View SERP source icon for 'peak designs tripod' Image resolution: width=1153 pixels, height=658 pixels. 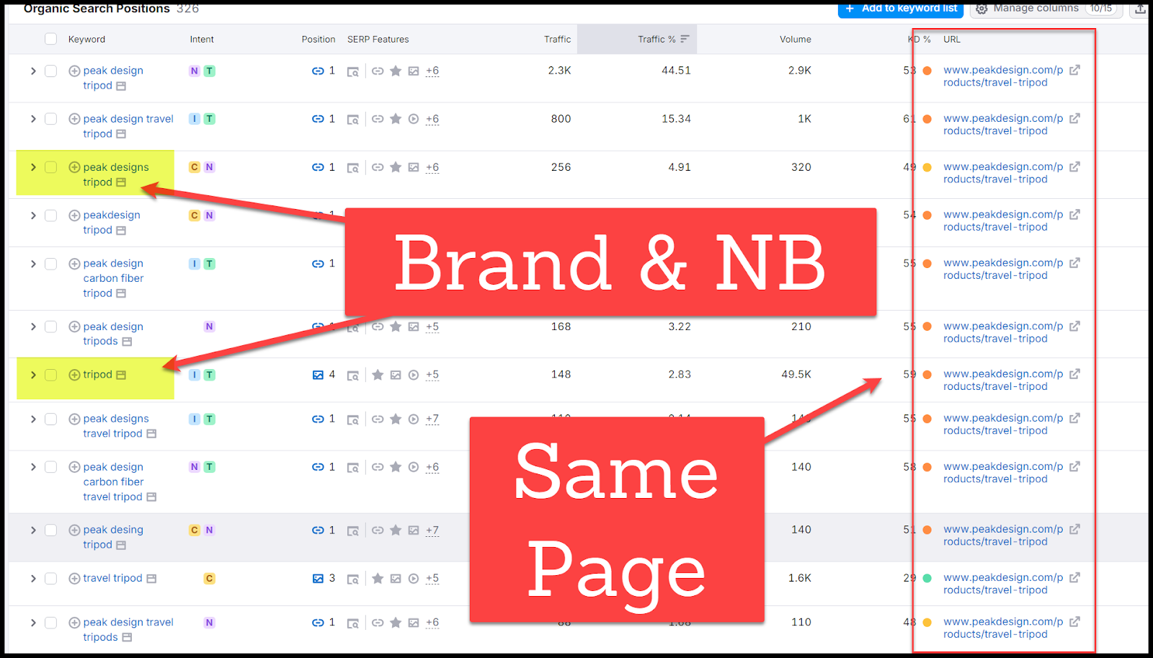coord(353,168)
